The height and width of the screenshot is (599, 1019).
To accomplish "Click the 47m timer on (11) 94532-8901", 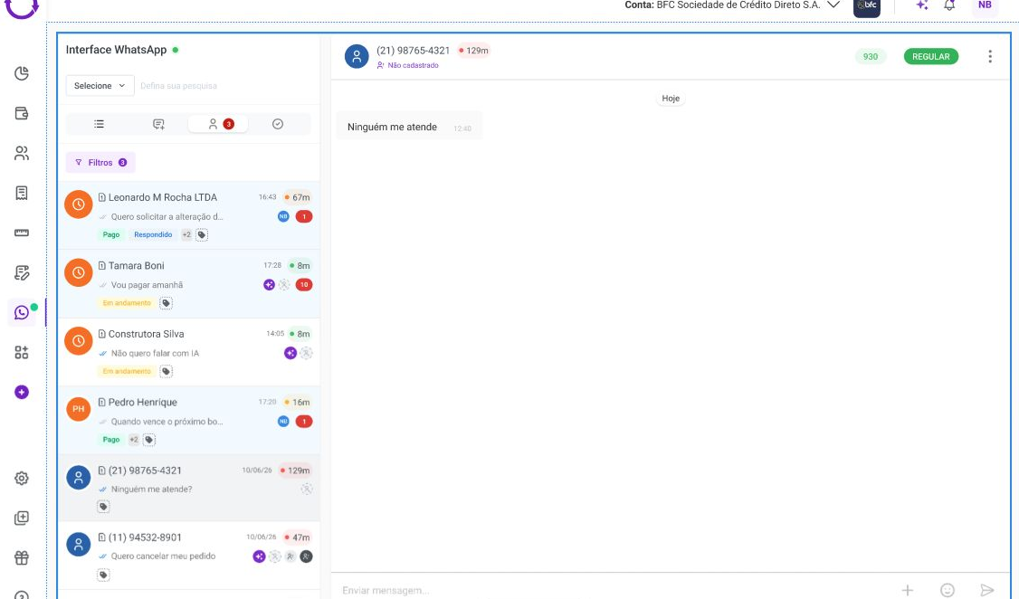I will pos(297,537).
